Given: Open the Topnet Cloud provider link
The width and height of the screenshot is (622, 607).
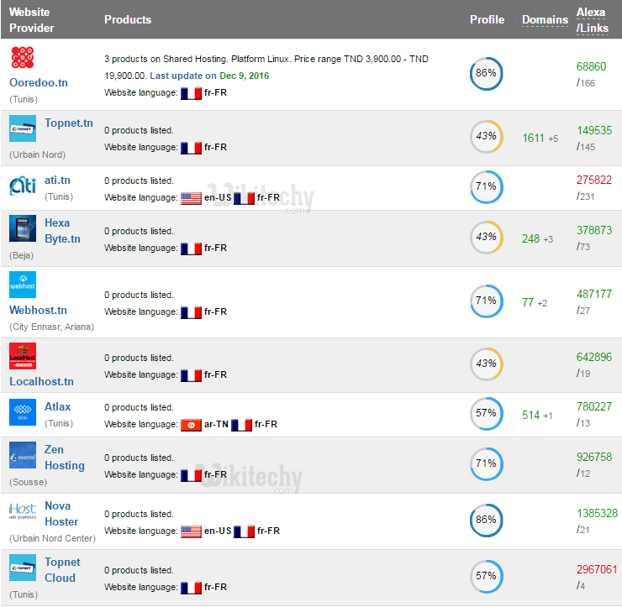Looking at the screenshot, I should (62, 570).
